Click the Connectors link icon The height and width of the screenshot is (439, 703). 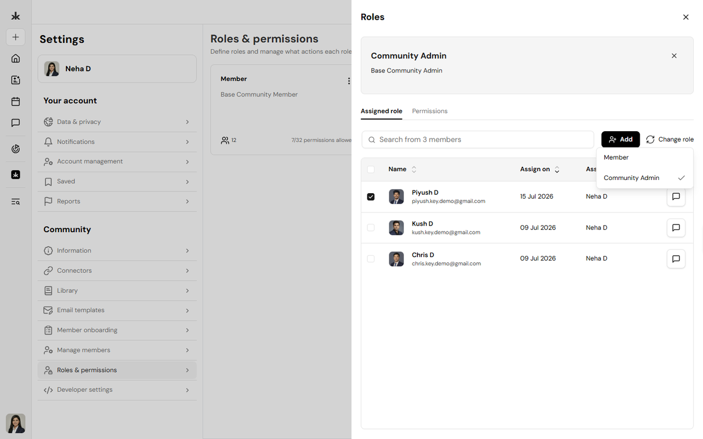[x=48, y=271]
